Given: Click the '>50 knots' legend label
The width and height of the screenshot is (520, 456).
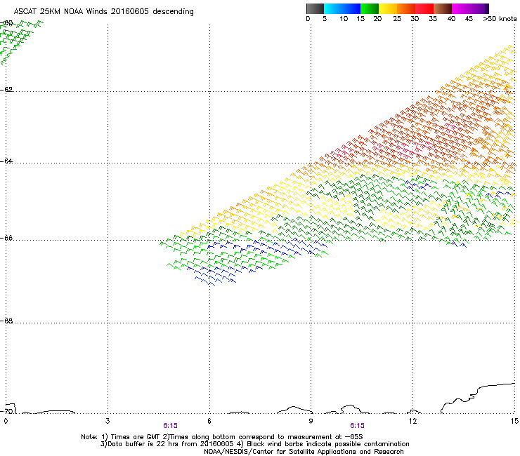Looking at the screenshot, I should (500, 19).
